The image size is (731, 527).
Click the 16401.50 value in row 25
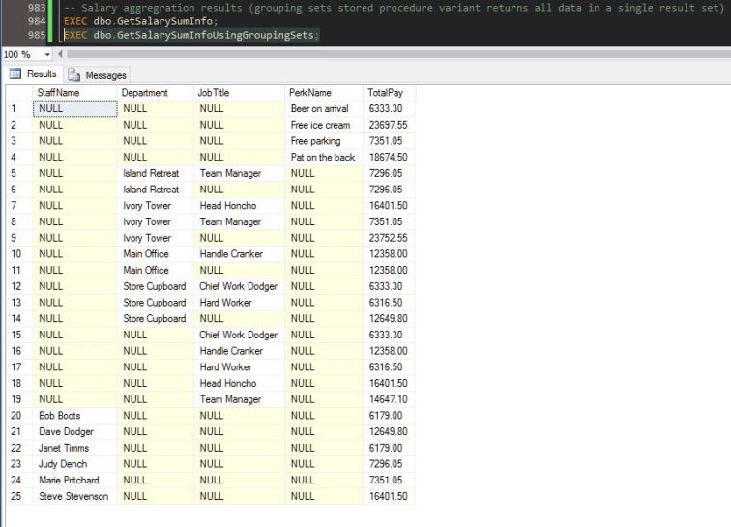coord(389,496)
